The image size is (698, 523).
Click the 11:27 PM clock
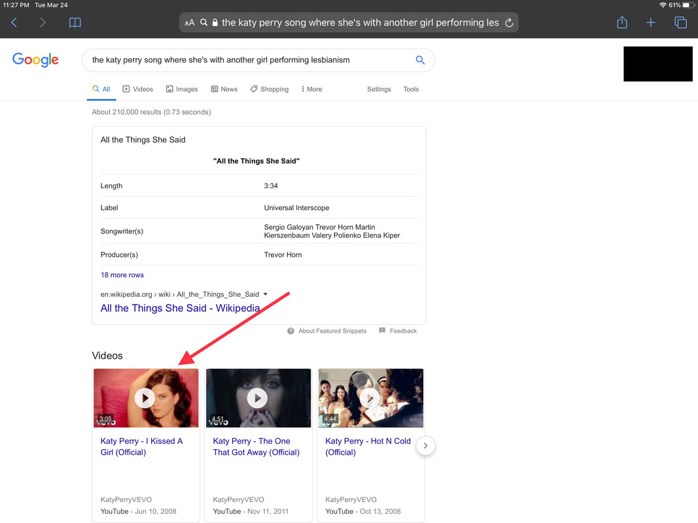[16, 5]
